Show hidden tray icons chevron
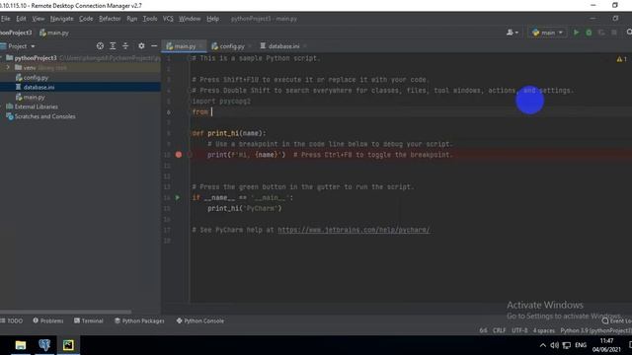 (543, 345)
